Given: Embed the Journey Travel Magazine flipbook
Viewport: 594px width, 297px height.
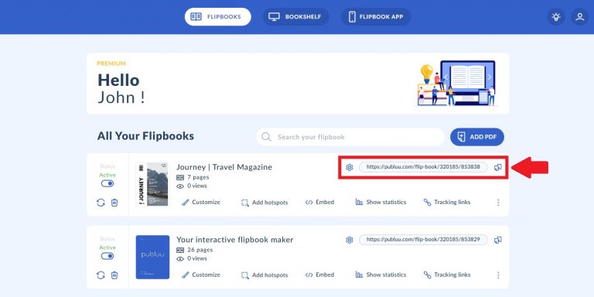Looking at the screenshot, I should pyautogui.click(x=319, y=203).
